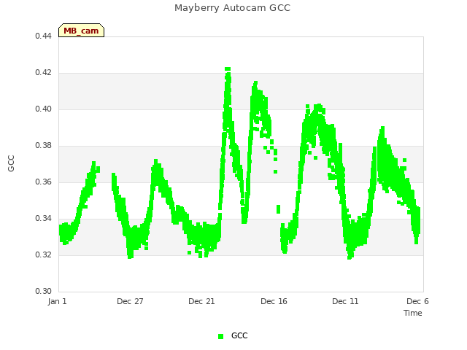
Task: Click the highest GCC data point above 0.42
Action: click(x=228, y=69)
